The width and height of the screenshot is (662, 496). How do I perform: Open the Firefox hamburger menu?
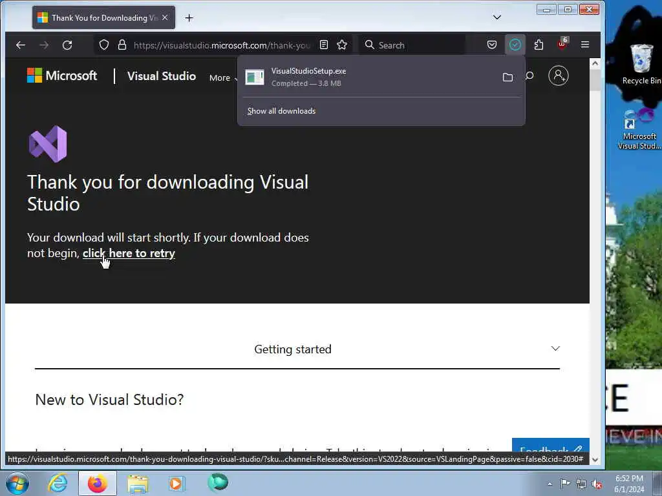pyautogui.click(x=584, y=45)
